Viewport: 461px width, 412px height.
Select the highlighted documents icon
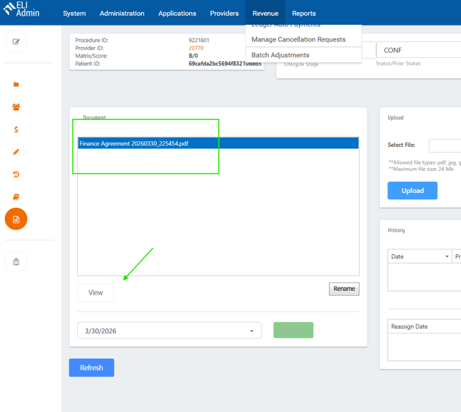(16, 219)
